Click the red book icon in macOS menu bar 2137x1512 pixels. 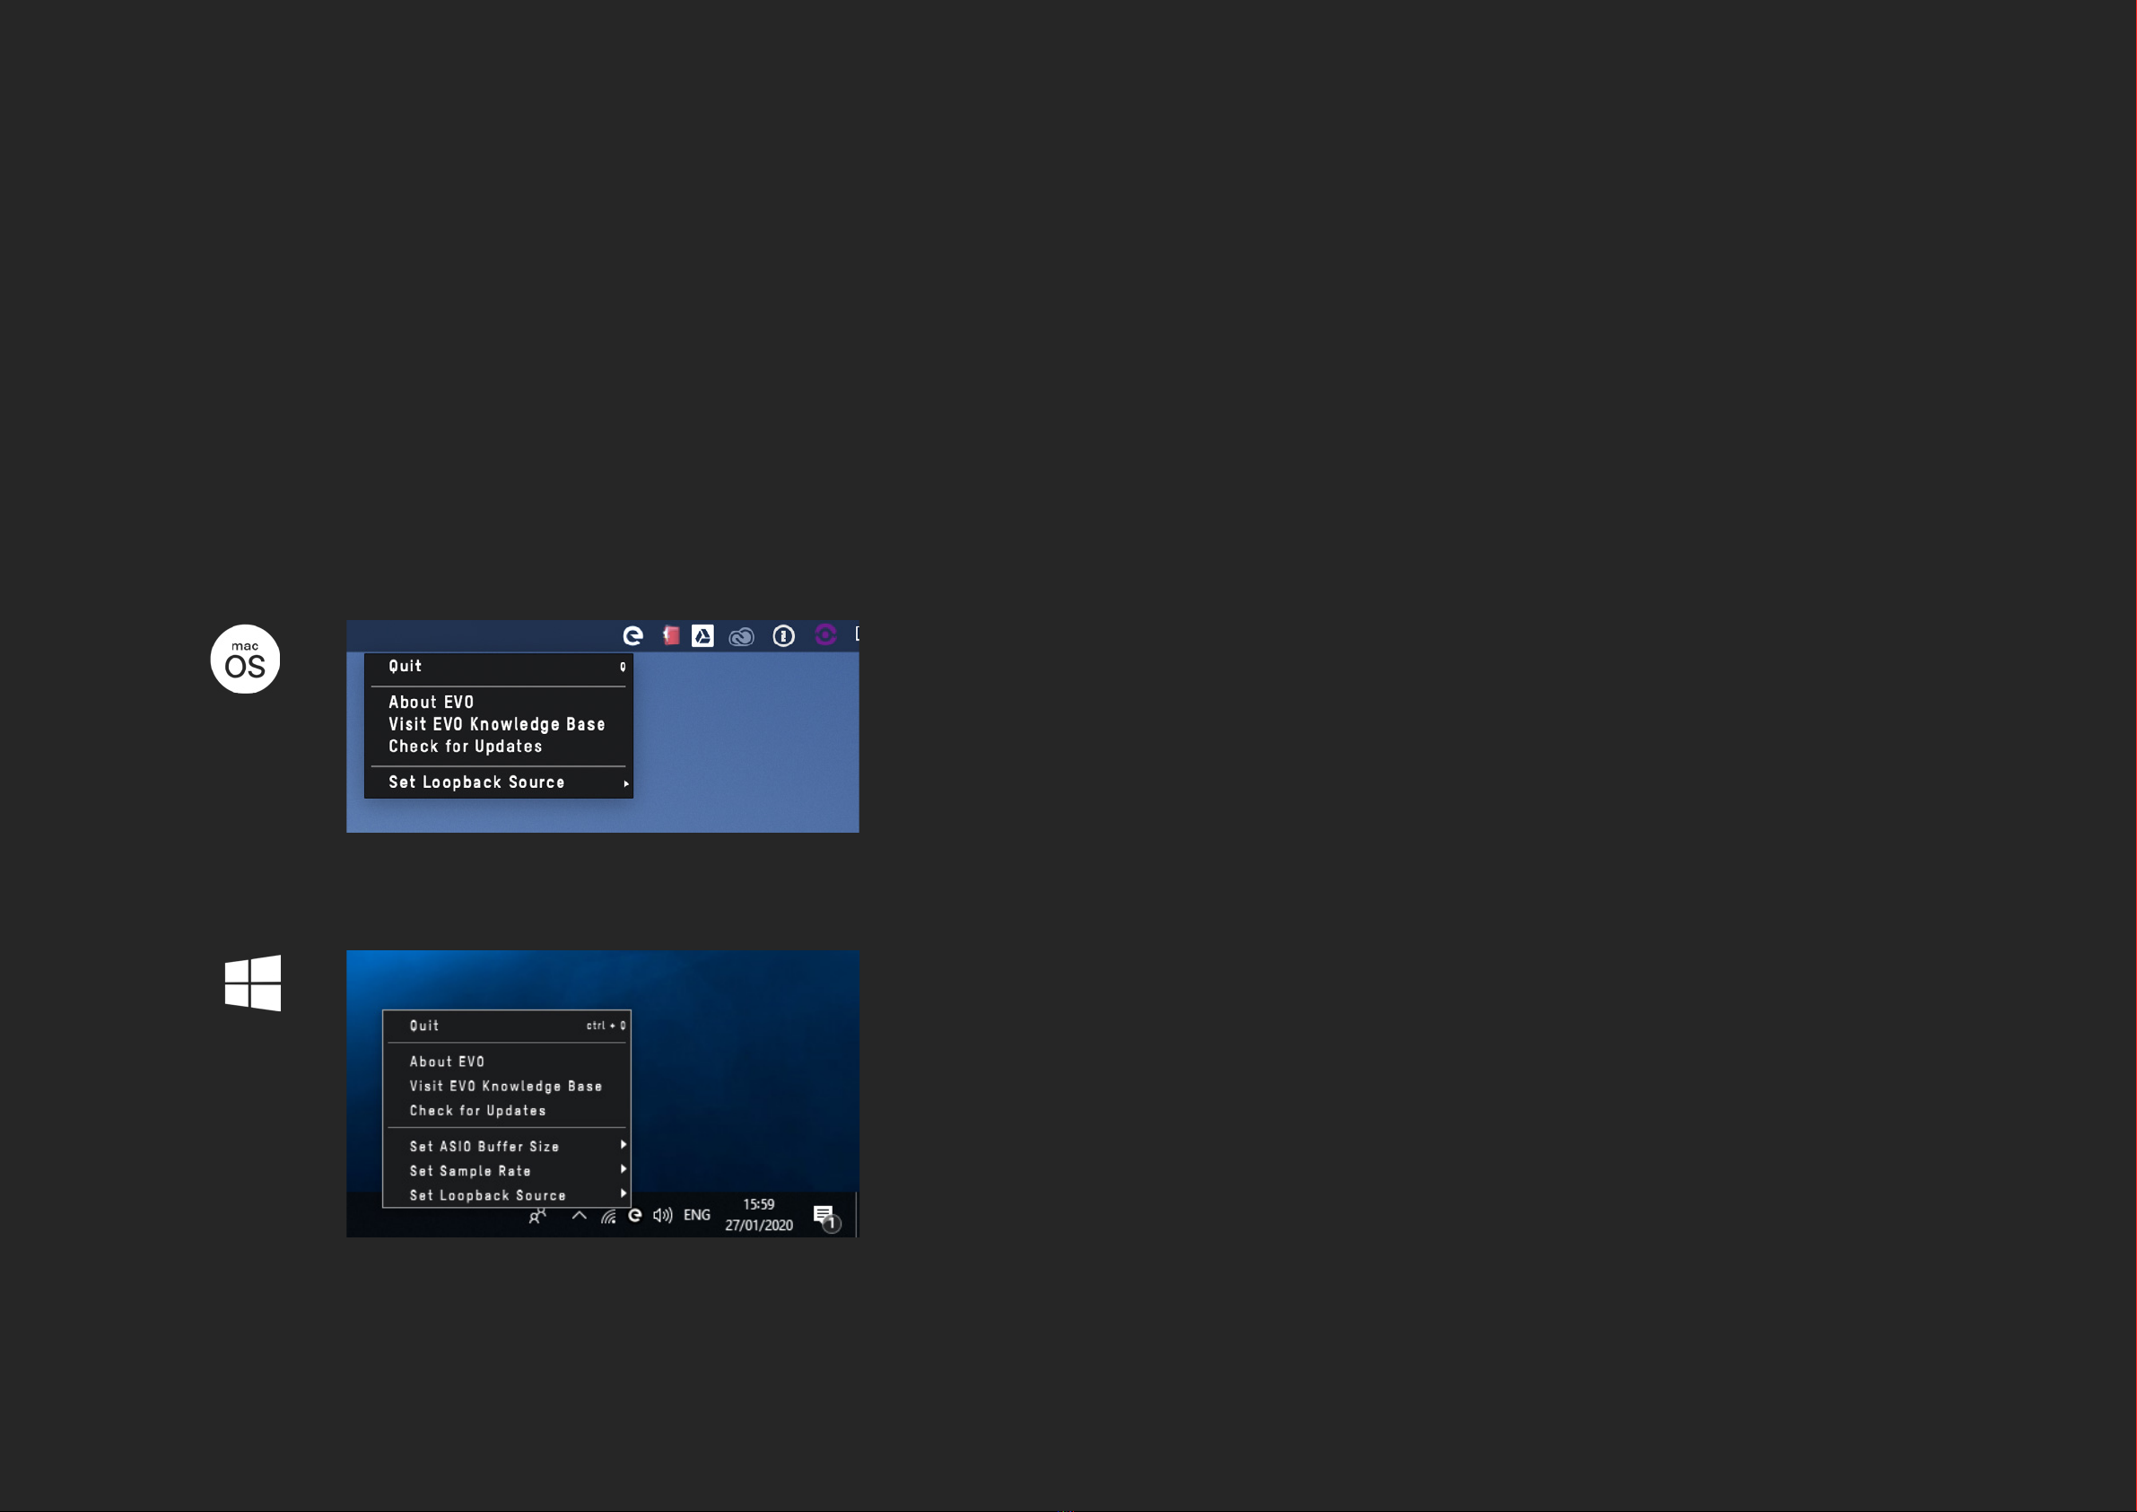(x=670, y=636)
